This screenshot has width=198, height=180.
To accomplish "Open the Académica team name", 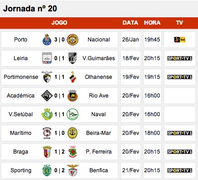I will click(21, 96).
